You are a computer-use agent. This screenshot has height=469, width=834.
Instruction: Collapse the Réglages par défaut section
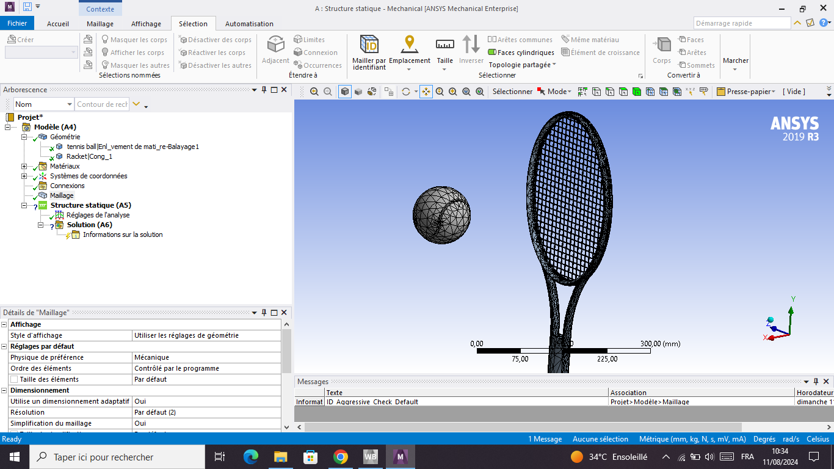4,346
